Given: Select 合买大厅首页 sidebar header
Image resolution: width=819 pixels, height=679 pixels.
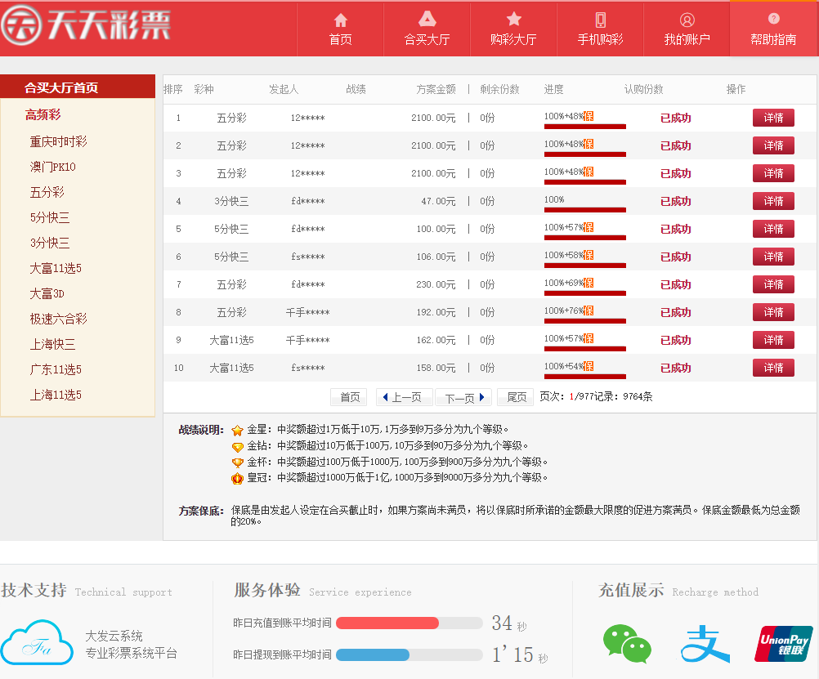Looking at the screenshot, I should [61, 87].
